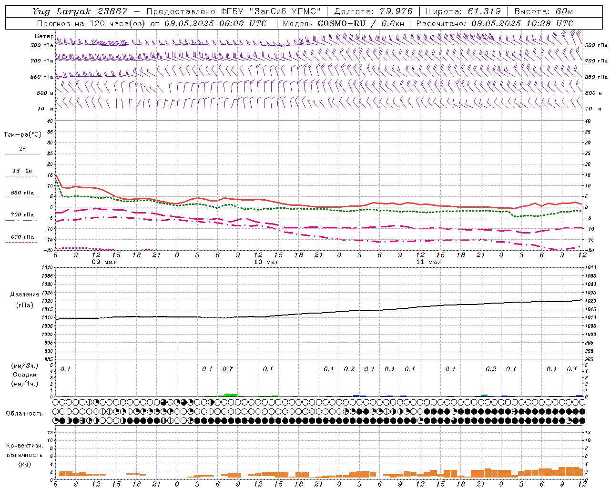
Task: Click the 10 м wind level label at left
Action: tap(46, 109)
